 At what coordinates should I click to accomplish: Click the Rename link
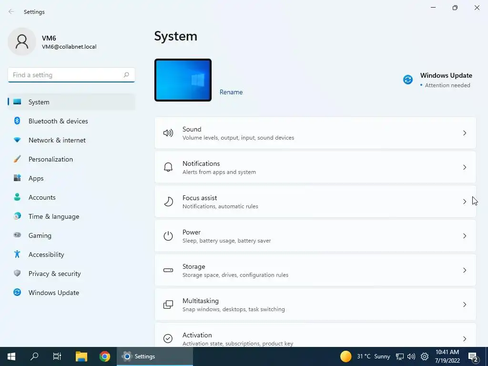(231, 92)
